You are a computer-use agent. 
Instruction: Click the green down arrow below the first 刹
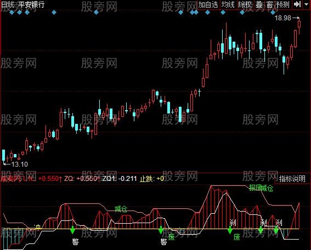230,230
